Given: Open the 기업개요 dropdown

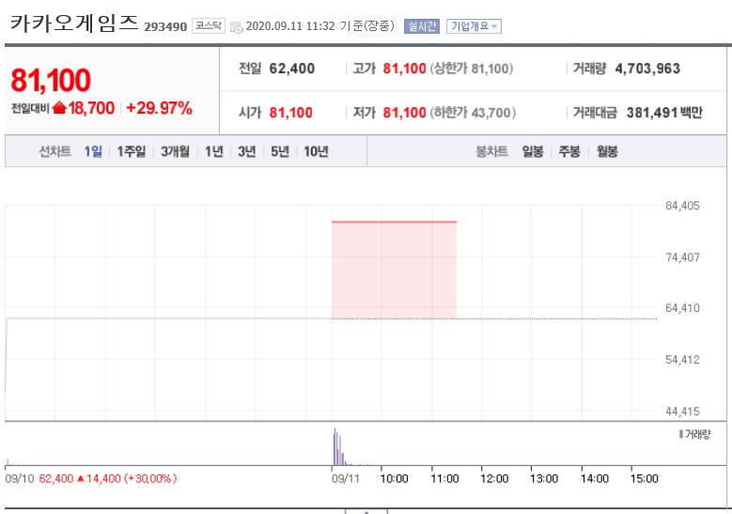Looking at the screenshot, I should point(474,26).
